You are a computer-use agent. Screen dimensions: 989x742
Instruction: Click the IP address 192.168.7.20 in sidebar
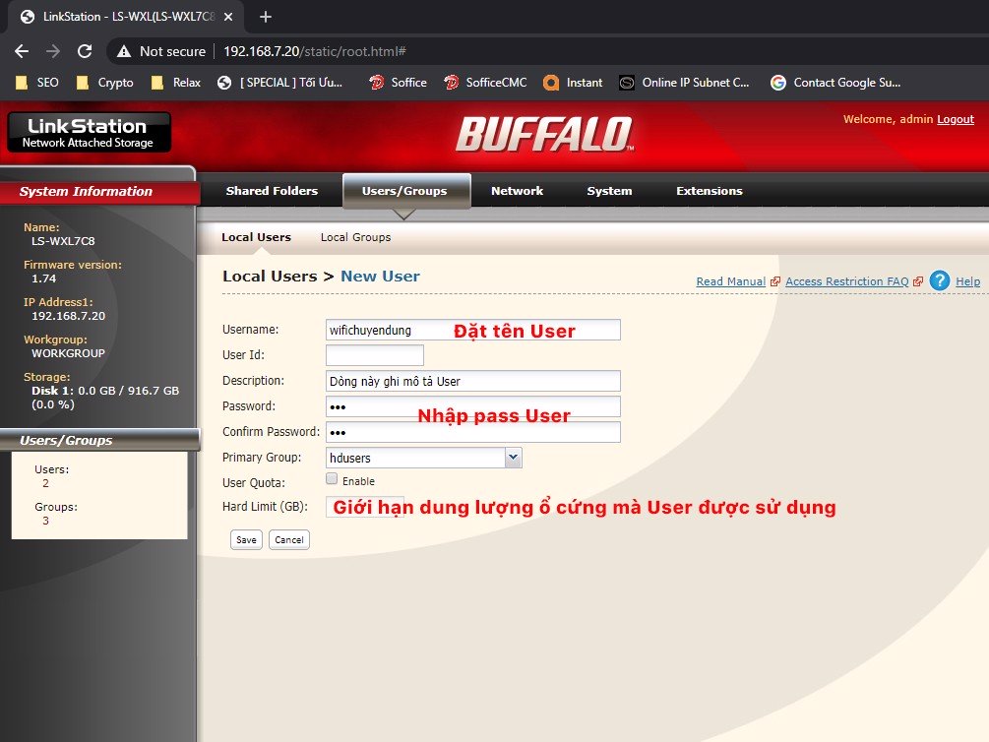68,316
